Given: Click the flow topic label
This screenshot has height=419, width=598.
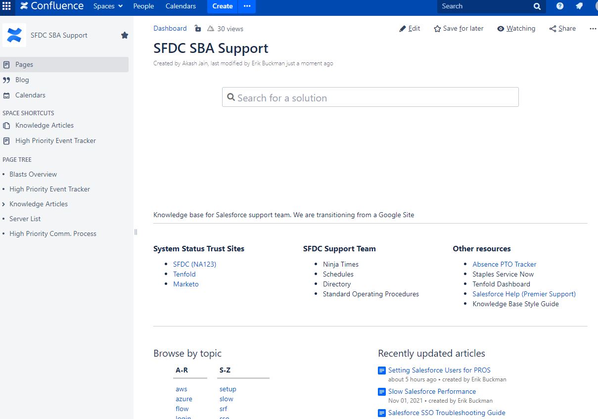Looking at the screenshot, I should point(182,409).
